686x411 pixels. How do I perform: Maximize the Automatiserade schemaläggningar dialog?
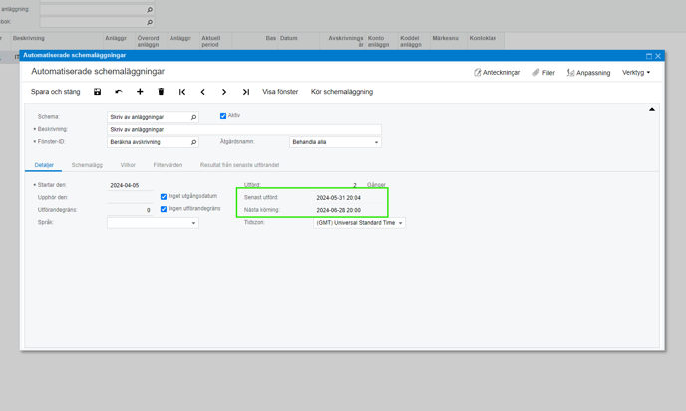click(649, 56)
